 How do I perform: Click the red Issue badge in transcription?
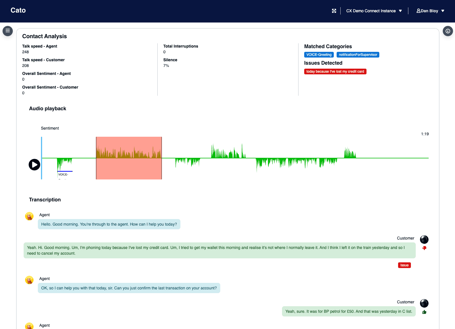coord(404,265)
